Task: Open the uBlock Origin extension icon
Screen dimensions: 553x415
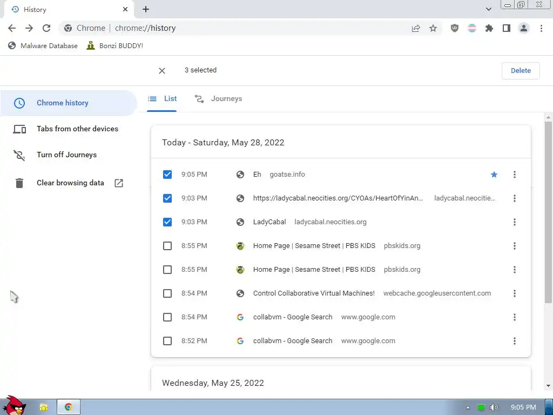Action: (455, 28)
